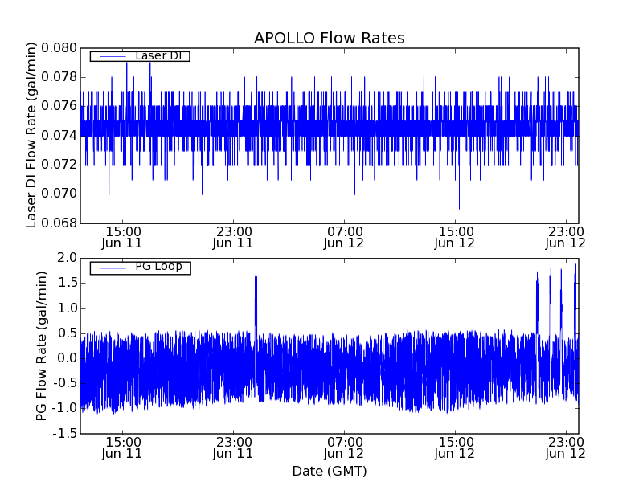Viewport: 643px width, 482px height.
Task: Click the 0.074 tick label
Action: 59,135
